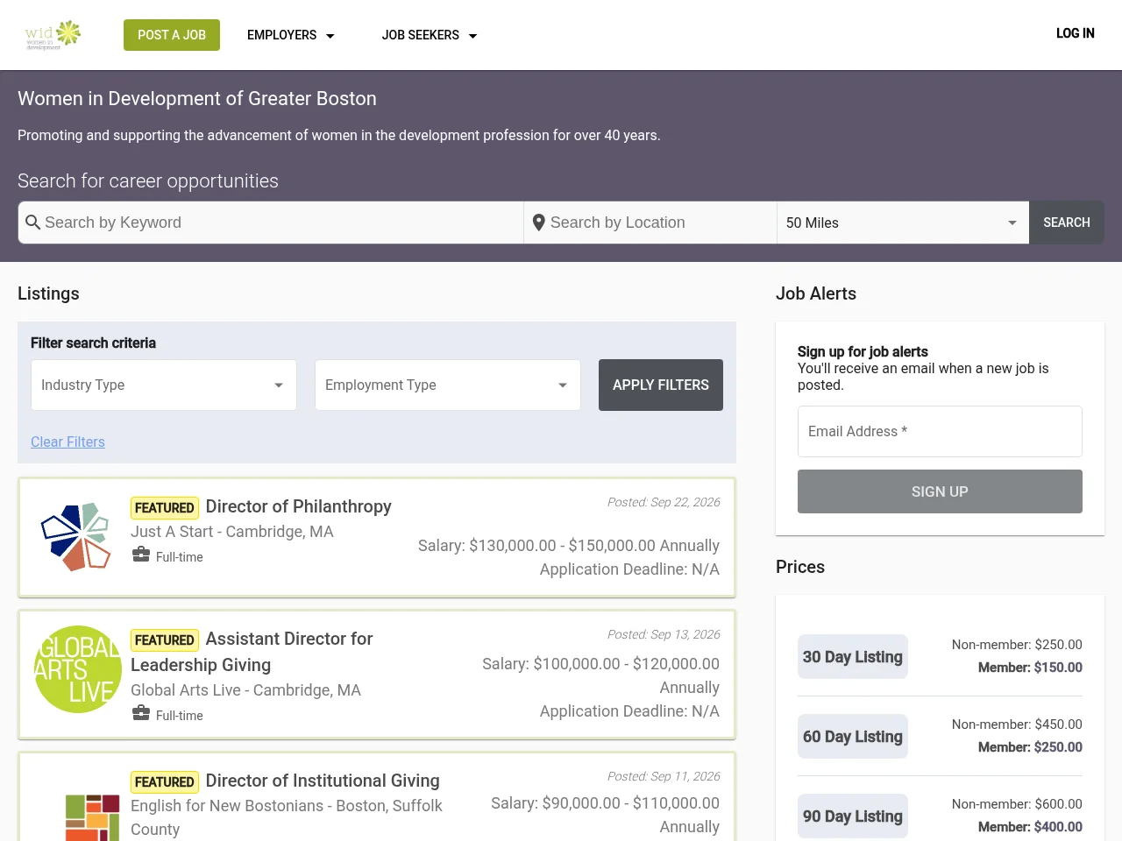Screen dimensions: 1122x841
Task: Click Featured badge on Assistant Director listing
Action: [x=165, y=640]
